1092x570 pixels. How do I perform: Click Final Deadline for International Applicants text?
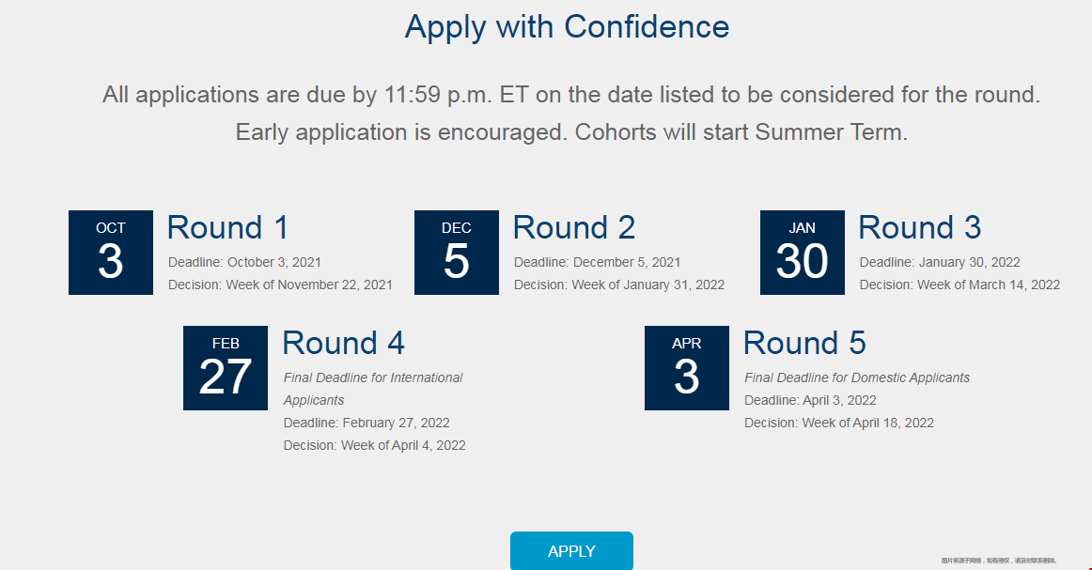tap(372, 389)
